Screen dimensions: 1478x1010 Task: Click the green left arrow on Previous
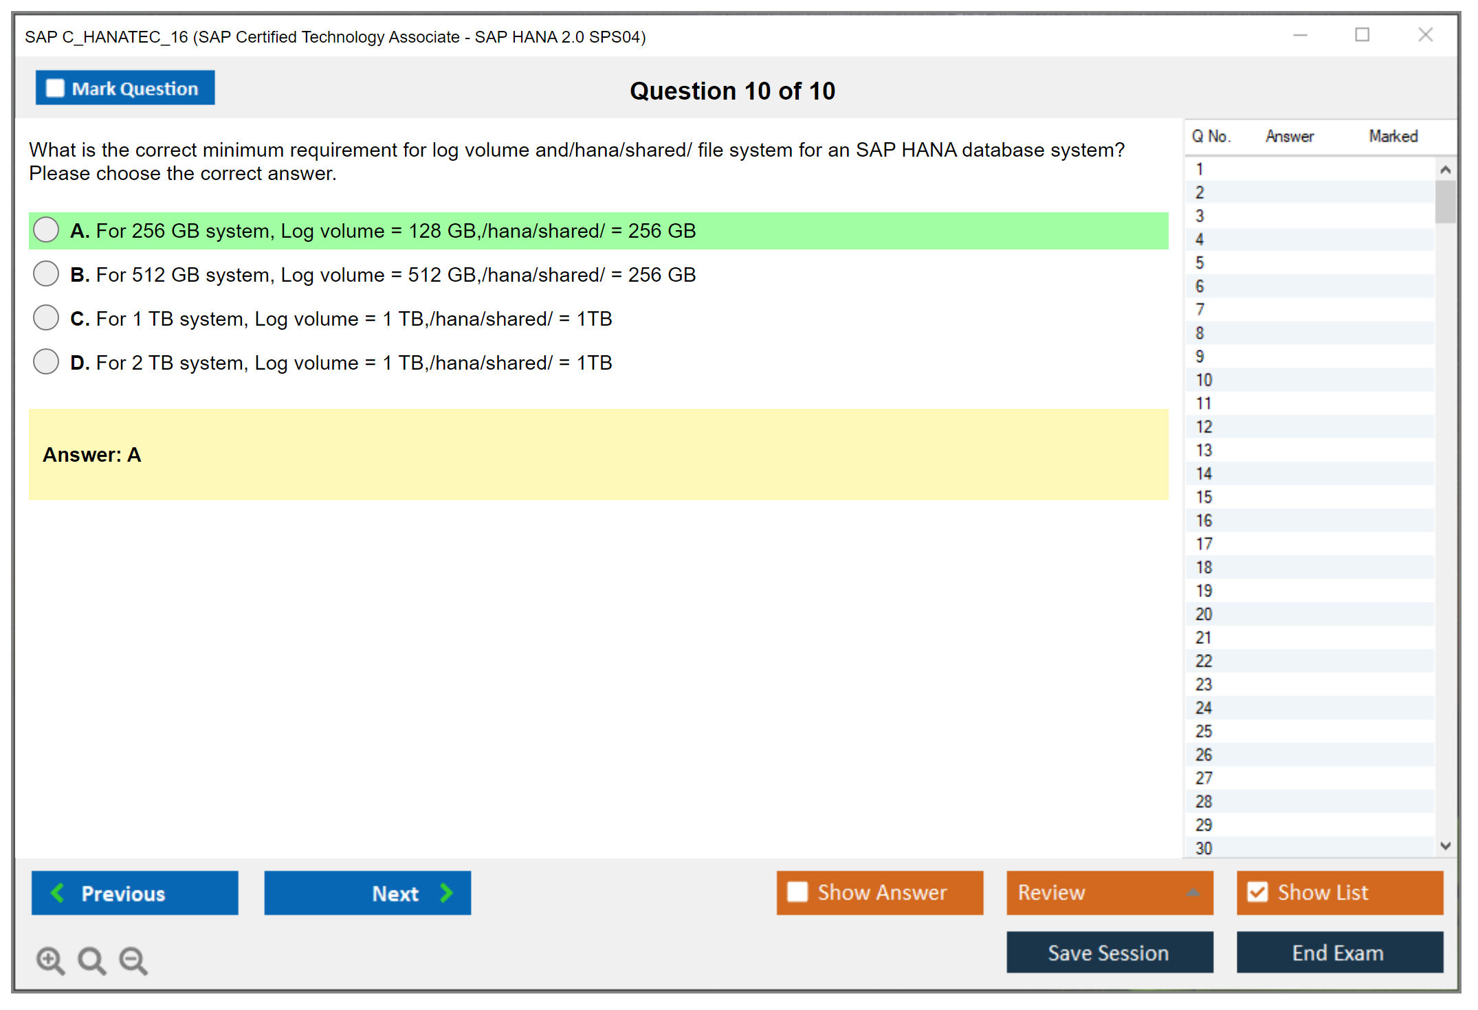coord(58,893)
